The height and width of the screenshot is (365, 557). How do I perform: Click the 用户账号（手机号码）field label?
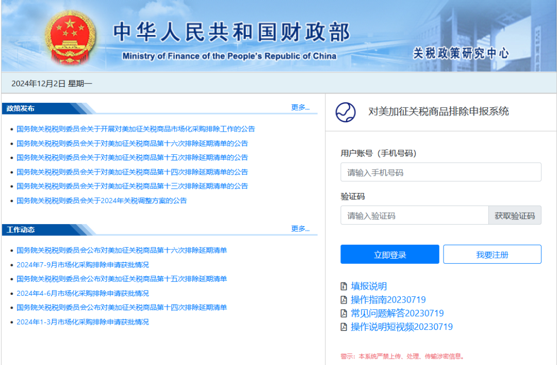[379, 153]
